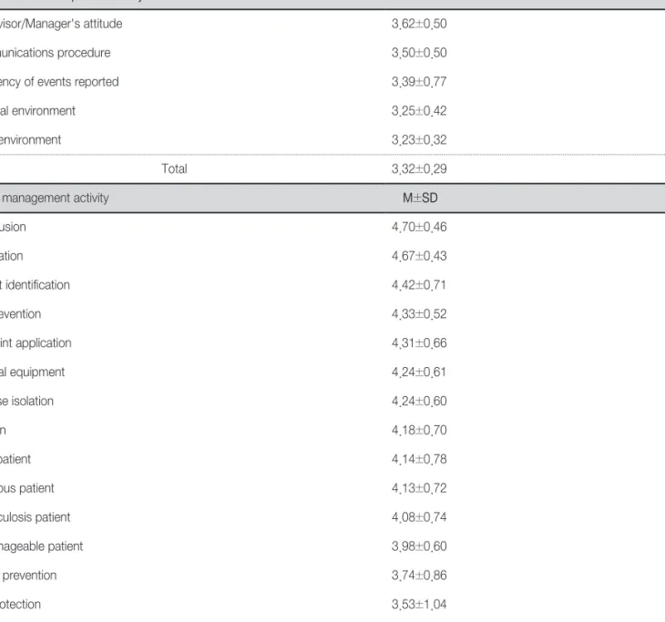
Task: Select the value 3.50±0.50
Action: [419, 53]
